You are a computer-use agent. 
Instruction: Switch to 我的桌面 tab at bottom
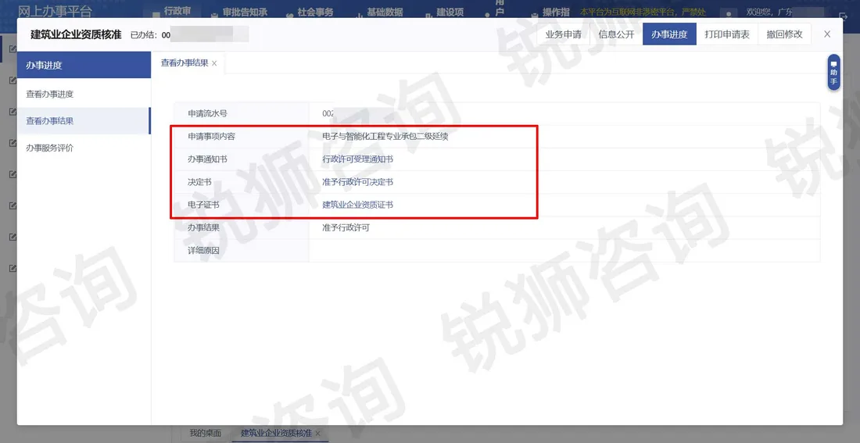[205, 433]
